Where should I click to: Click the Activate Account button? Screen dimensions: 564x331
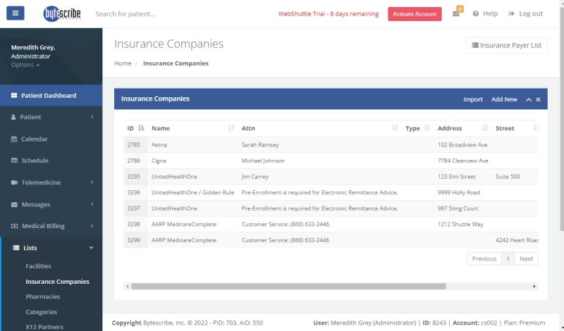click(x=415, y=14)
